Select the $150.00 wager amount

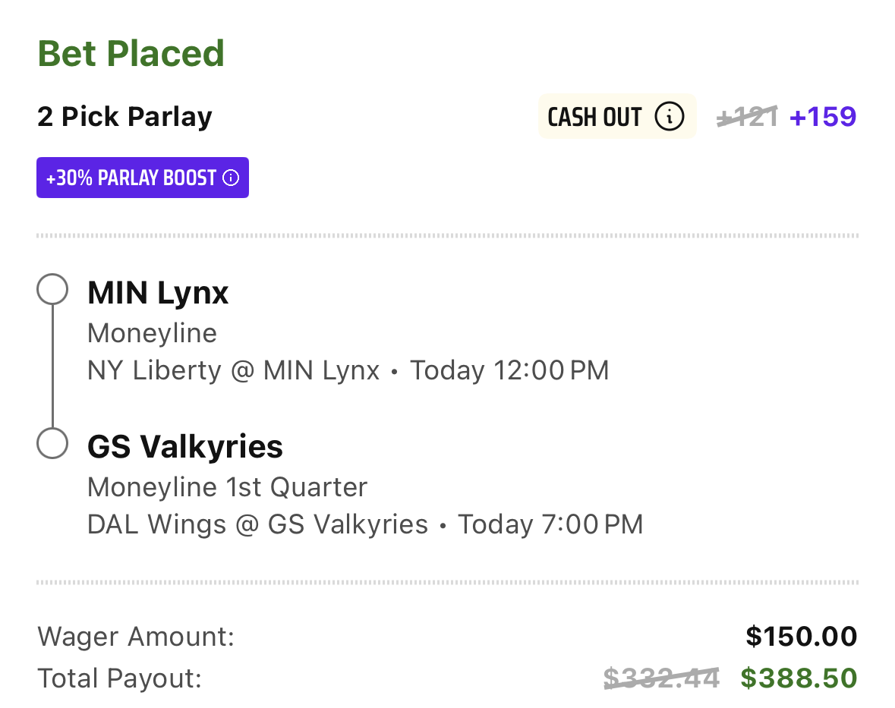pos(802,636)
